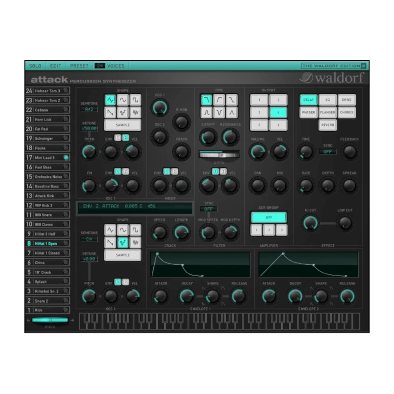Screen dimensions: 394x394
Task: Click the filter Drive slider
Action: click(219, 155)
